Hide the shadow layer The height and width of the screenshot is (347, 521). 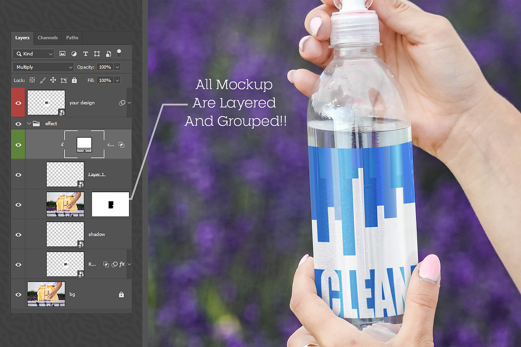point(18,234)
